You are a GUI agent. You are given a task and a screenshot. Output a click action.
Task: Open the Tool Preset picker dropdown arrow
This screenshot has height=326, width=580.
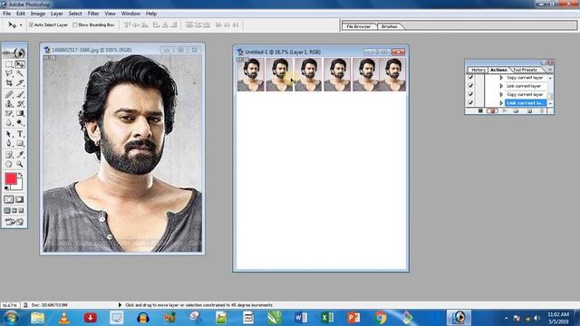point(21,25)
